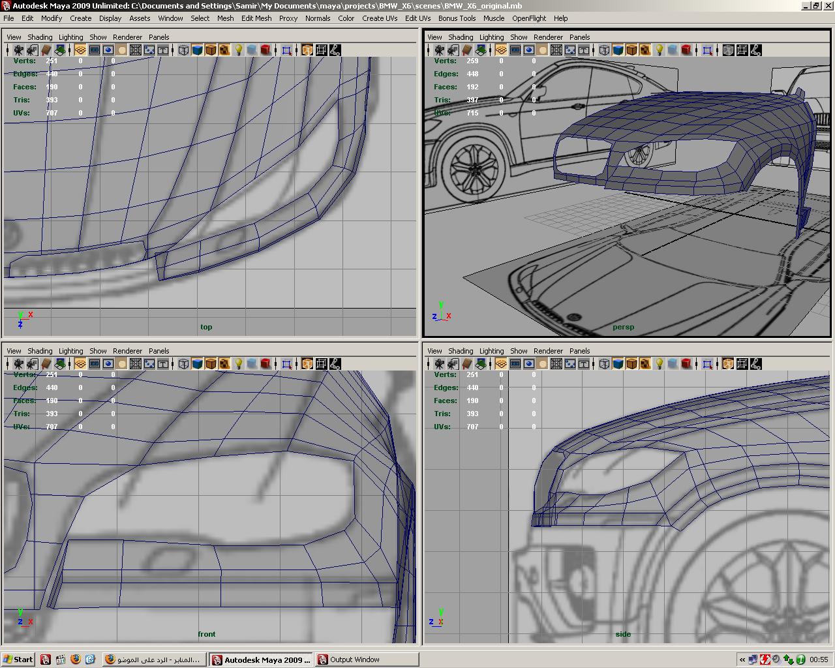835x668 pixels.
Task: Open the Create UVs menu
Action: tap(380, 18)
